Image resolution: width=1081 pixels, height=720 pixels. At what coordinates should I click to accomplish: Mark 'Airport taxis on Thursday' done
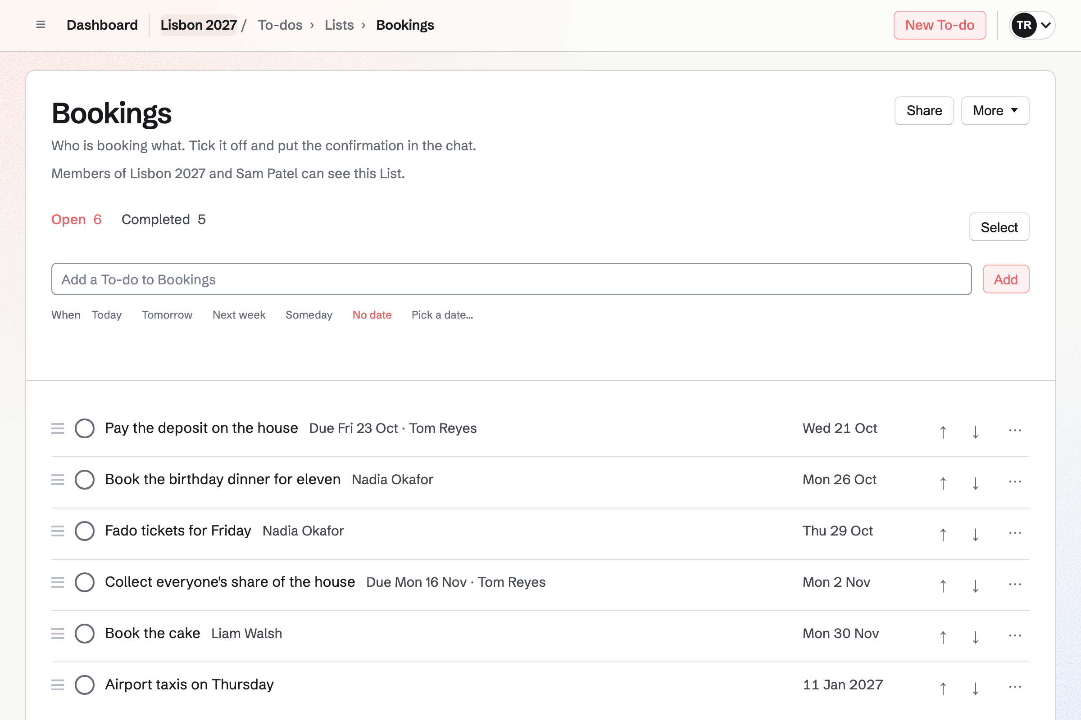[85, 684]
